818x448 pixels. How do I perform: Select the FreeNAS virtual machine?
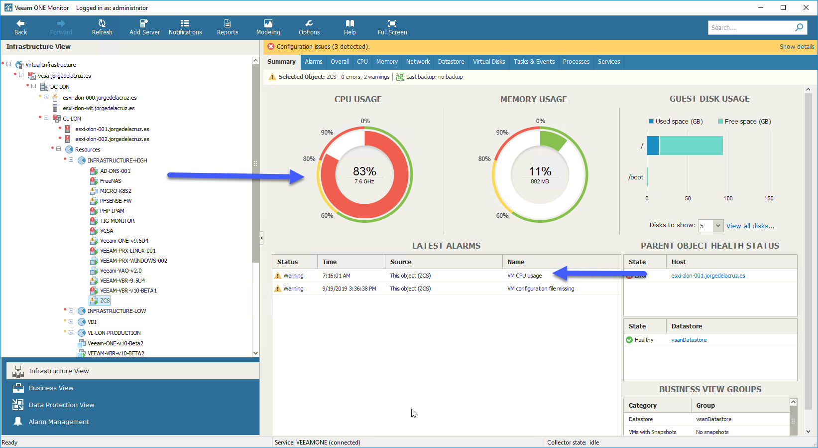pyautogui.click(x=111, y=181)
